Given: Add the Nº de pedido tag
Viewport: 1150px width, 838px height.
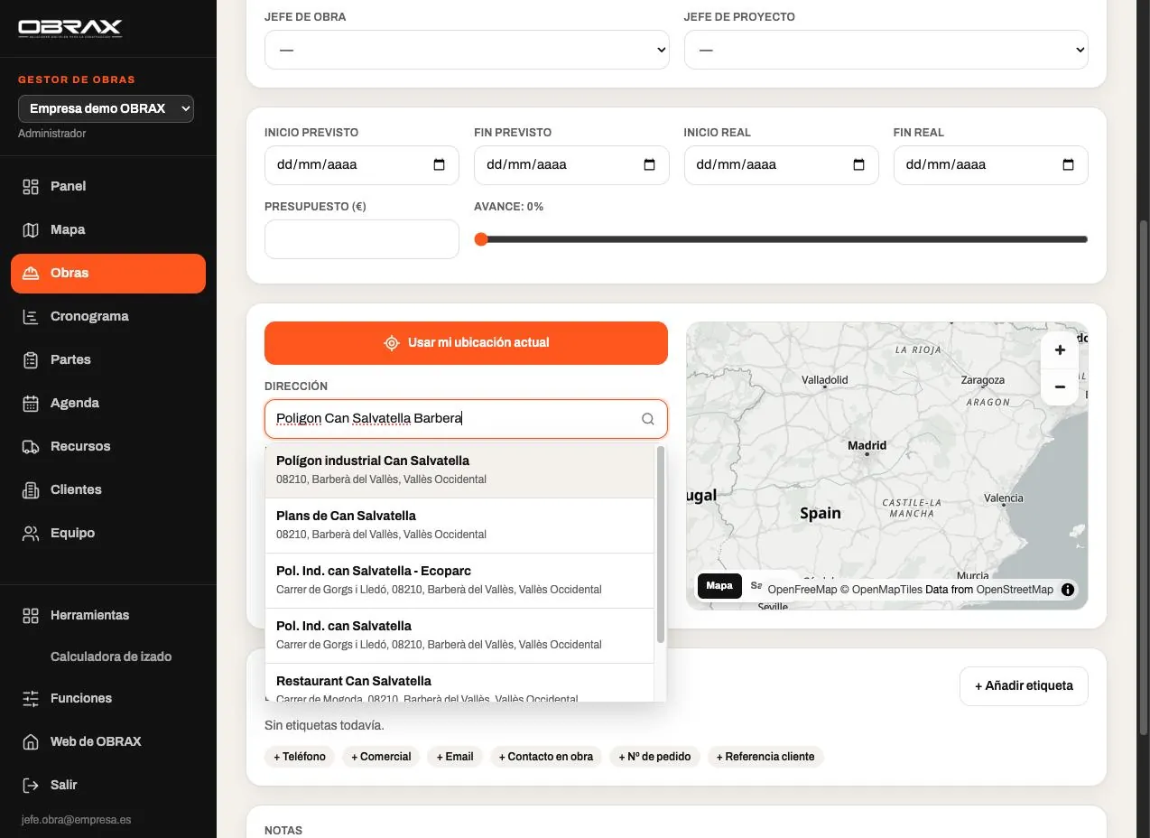Looking at the screenshot, I should pyautogui.click(x=654, y=757).
